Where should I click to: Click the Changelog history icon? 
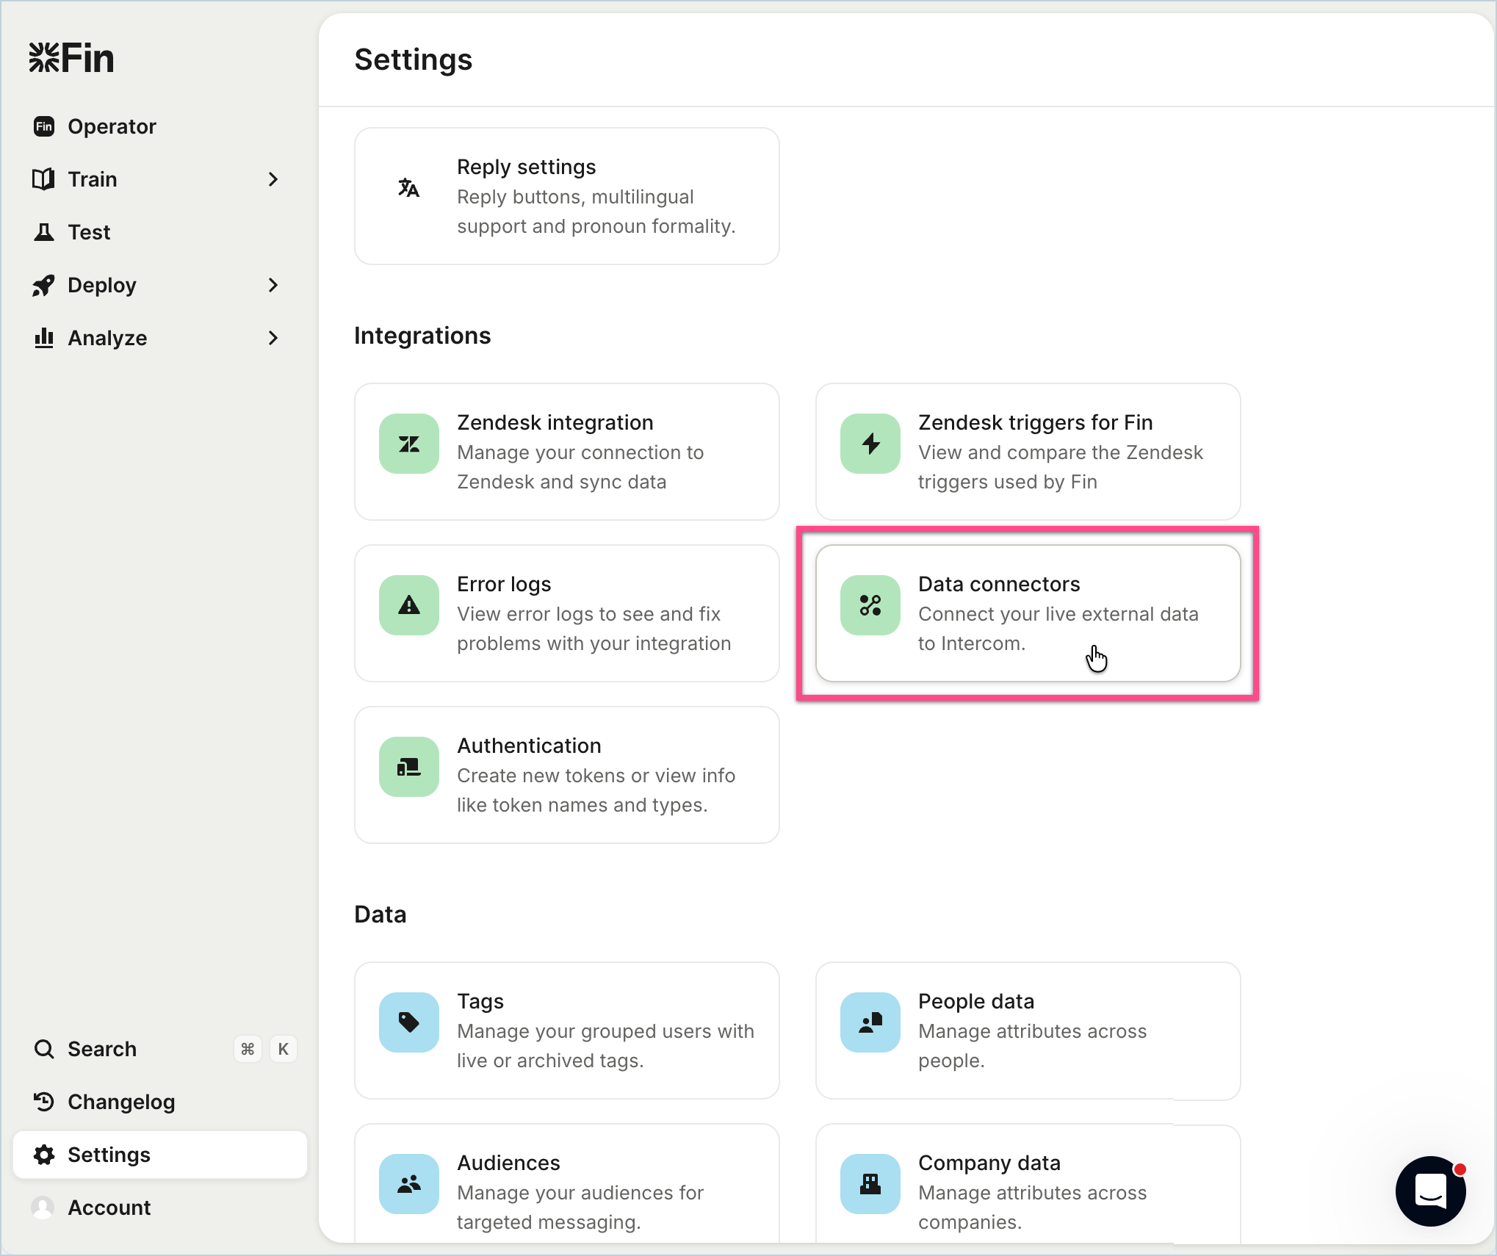coord(44,1102)
